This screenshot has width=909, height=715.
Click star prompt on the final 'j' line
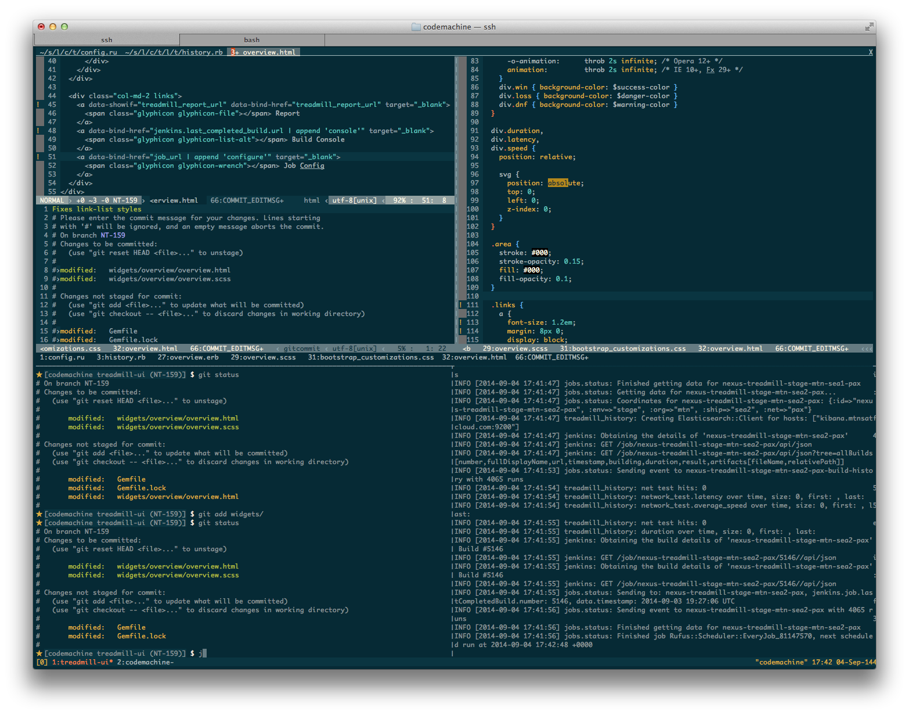(39, 653)
